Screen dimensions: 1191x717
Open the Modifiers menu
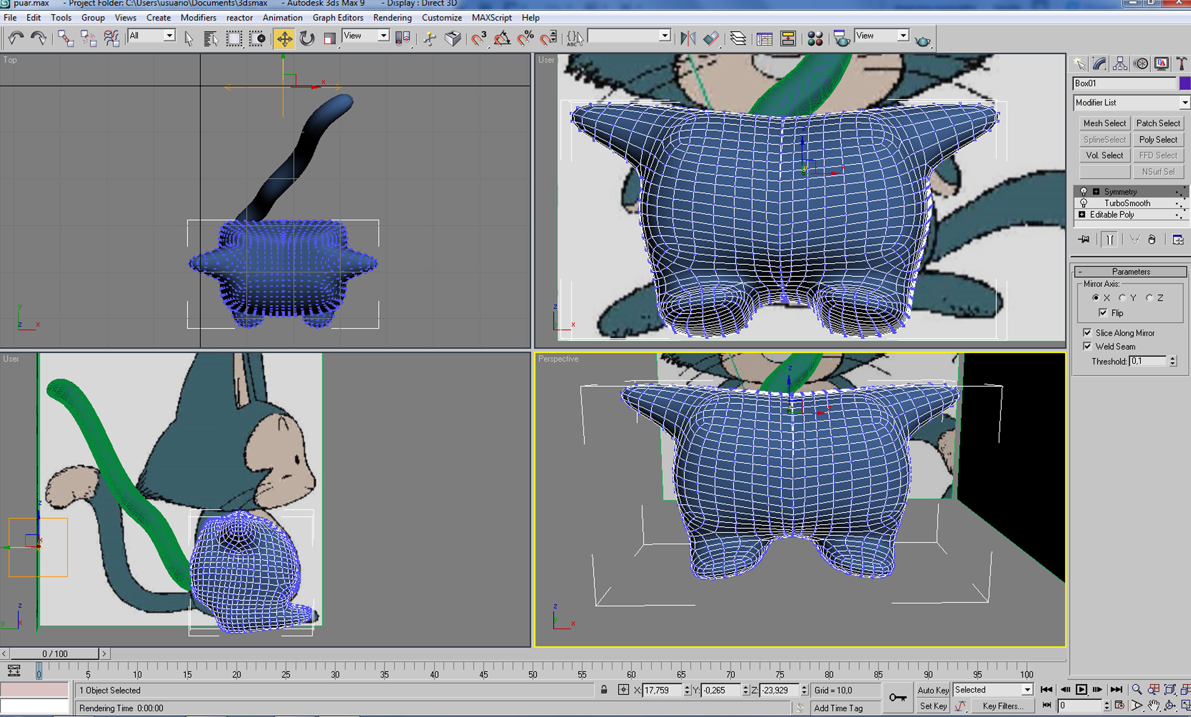point(198,17)
